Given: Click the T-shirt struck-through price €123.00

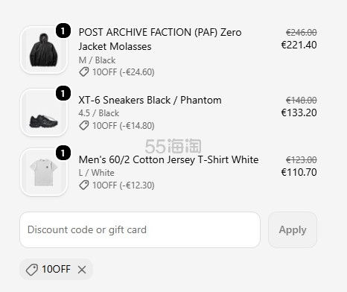Looking at the screenshot, I should tap(302, 160).
